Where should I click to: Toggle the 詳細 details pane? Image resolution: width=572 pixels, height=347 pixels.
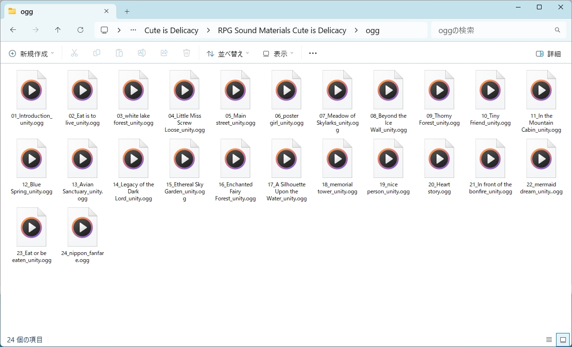(548, 54)
